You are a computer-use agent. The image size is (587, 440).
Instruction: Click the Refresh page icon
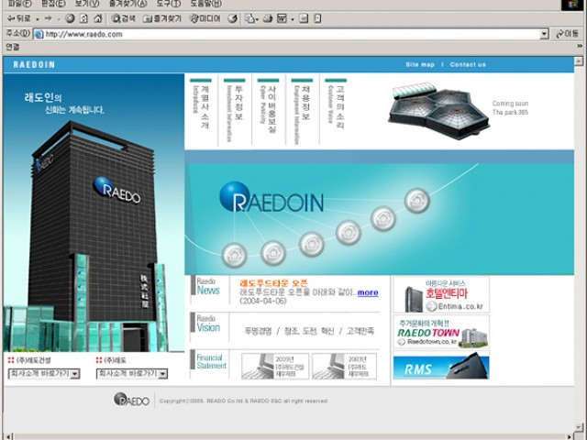(x=84, y=18)
